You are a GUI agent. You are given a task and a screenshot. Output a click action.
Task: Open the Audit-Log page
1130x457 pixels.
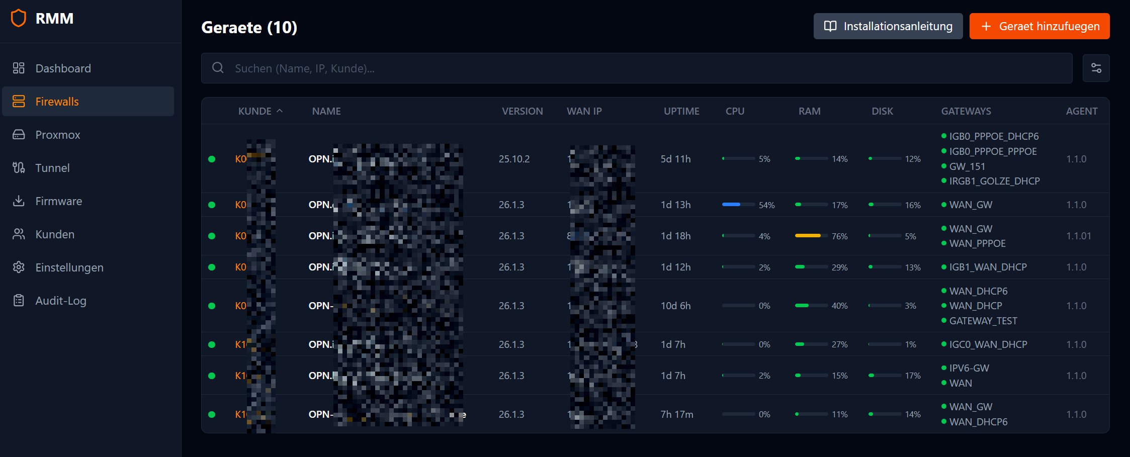pos(88,300)
